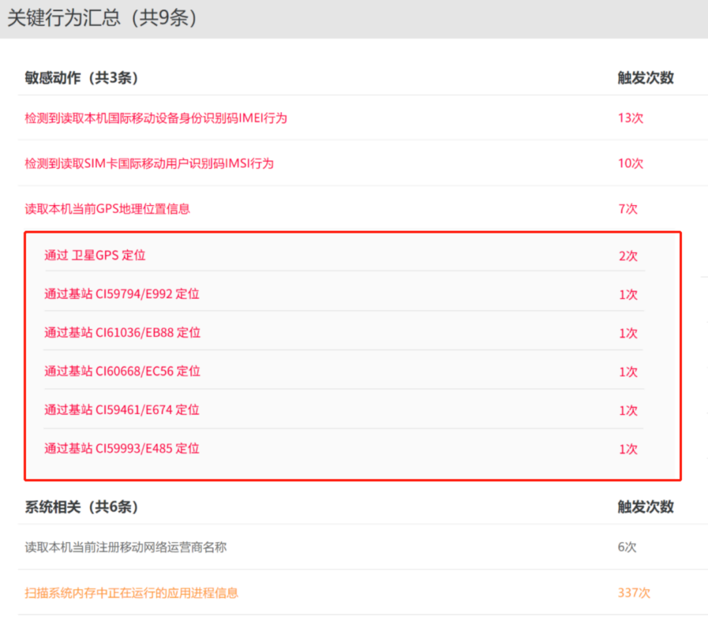Screen dimensions: 708x620
Task: Click the 7次 count for GPS location
Action: coord(627,209)
